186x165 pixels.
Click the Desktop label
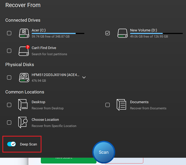pyautogui.click(x=39, y=102)
